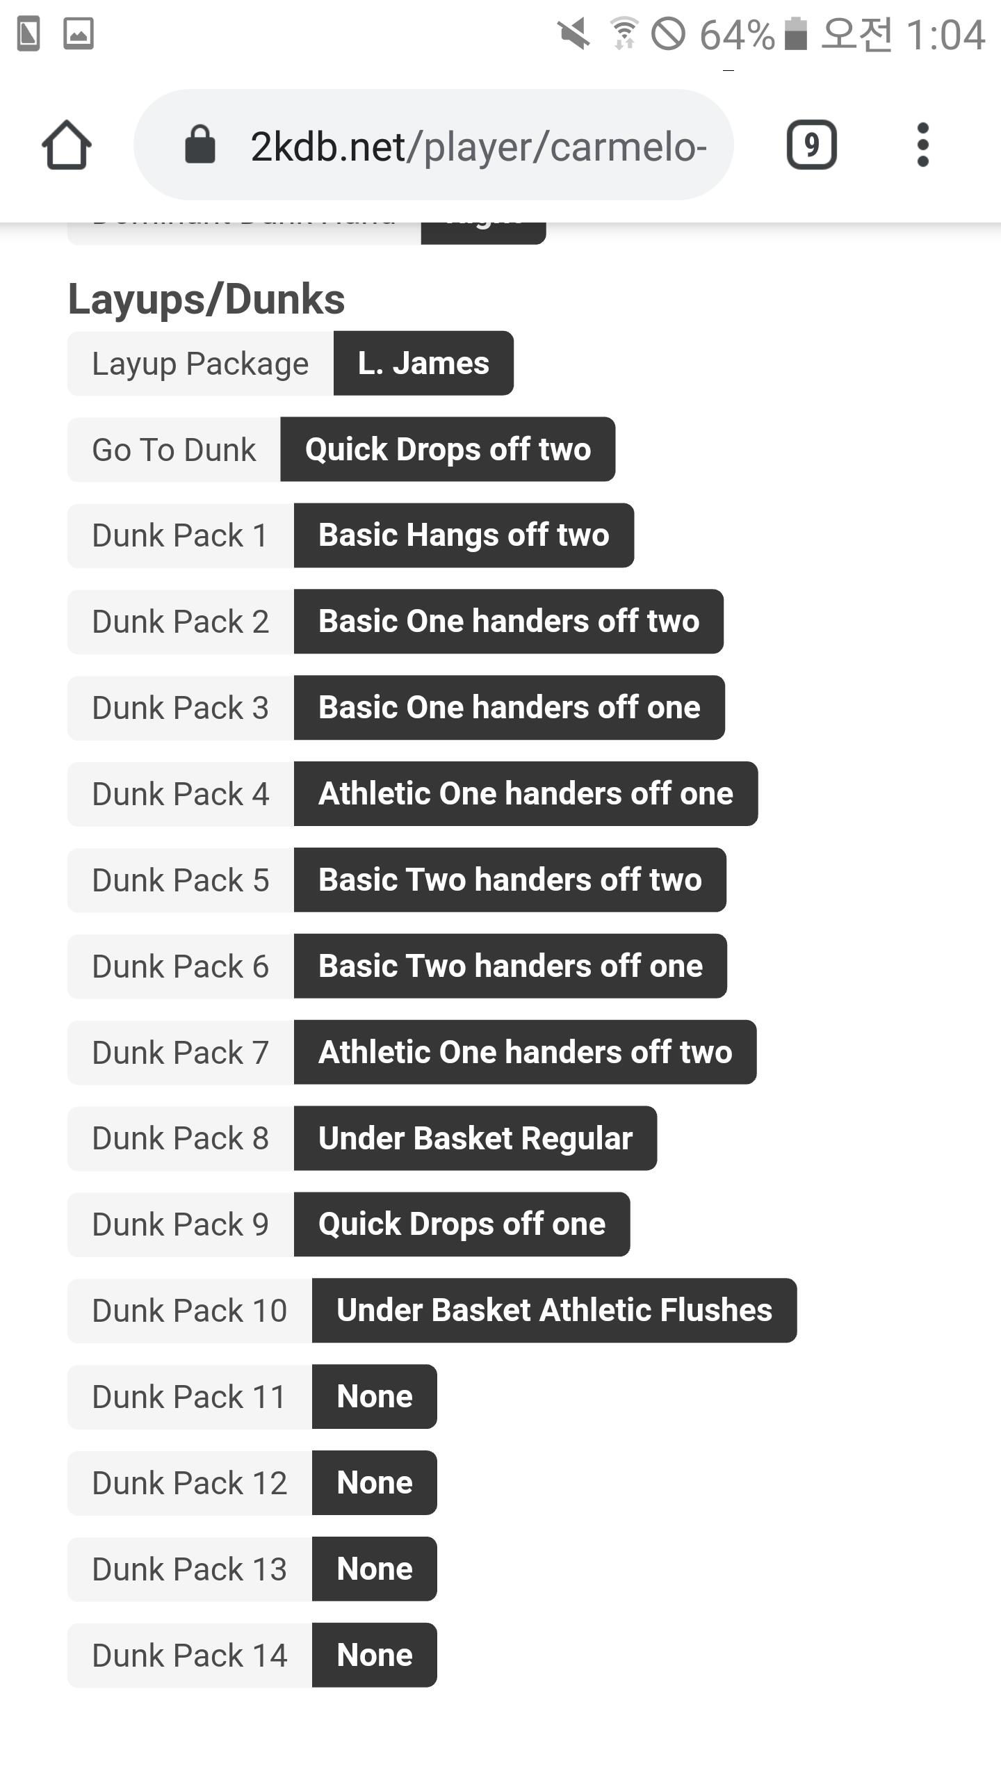Tap the image notification icon in status bar
The height and width of the screenshot is (1780, 1001).
[79, 33]
